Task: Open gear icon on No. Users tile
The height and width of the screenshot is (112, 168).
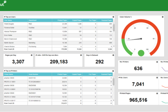Action: tap(157, 77)
